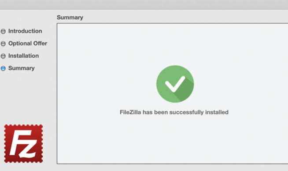Click the word FileZilla in success message
This screenshot has height=171, width=288.
pyautogui.click(x=130, y=112)
